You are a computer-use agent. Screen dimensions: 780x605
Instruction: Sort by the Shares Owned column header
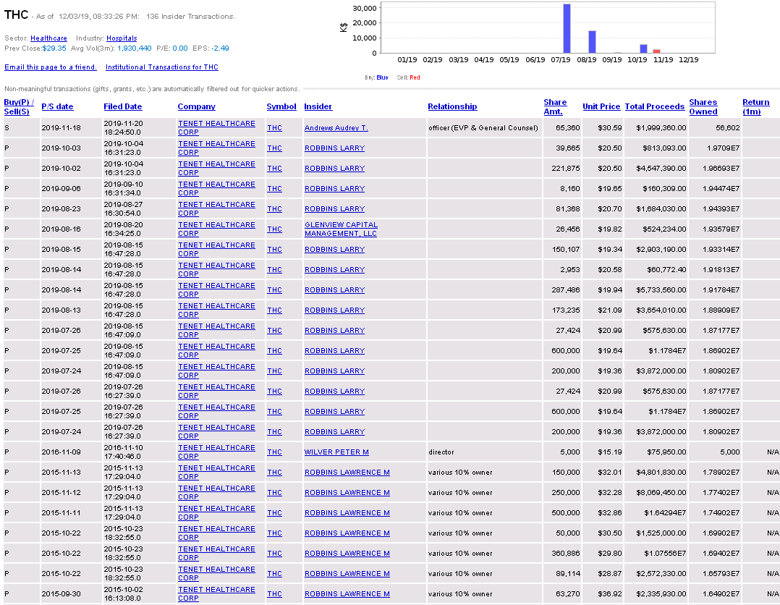(x=703, y=107)
